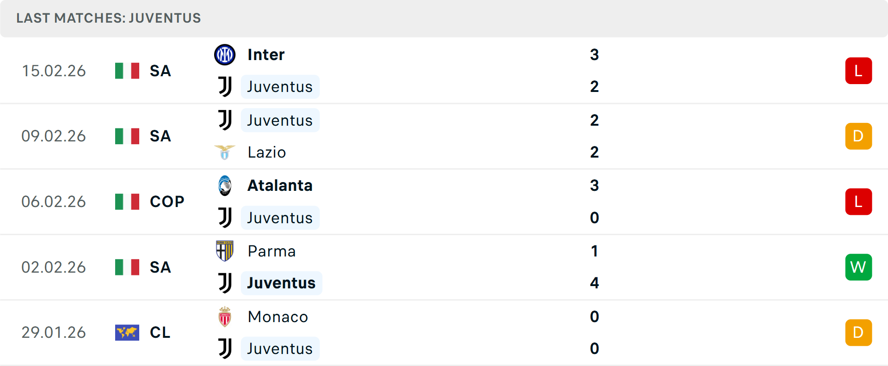The height and width of the screenshot is (366, 888).
Task: Open the Atalanta club logo
Action: click(x=225, y=185)
